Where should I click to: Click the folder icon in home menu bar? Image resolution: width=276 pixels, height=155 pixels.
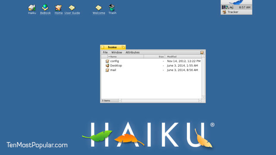[202, 53]
